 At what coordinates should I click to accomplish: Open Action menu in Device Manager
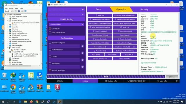pos(11,8)
